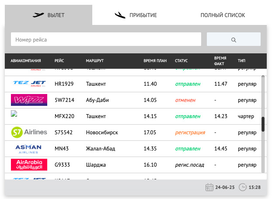Click destination Абу-Даби
The width and height of the screenshot is (272, 199).
[98, 100]
